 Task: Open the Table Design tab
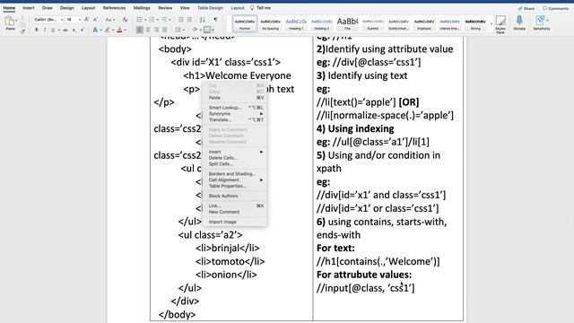pyautogui.click(x=210, y=8)
